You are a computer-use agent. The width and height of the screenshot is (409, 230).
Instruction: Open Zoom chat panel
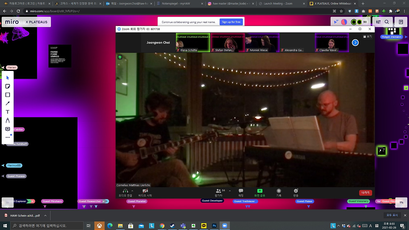coord(241,193)
